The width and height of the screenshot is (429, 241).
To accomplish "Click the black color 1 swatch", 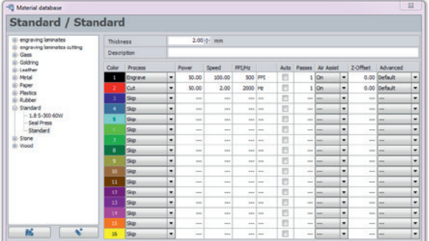I will 115,78.
